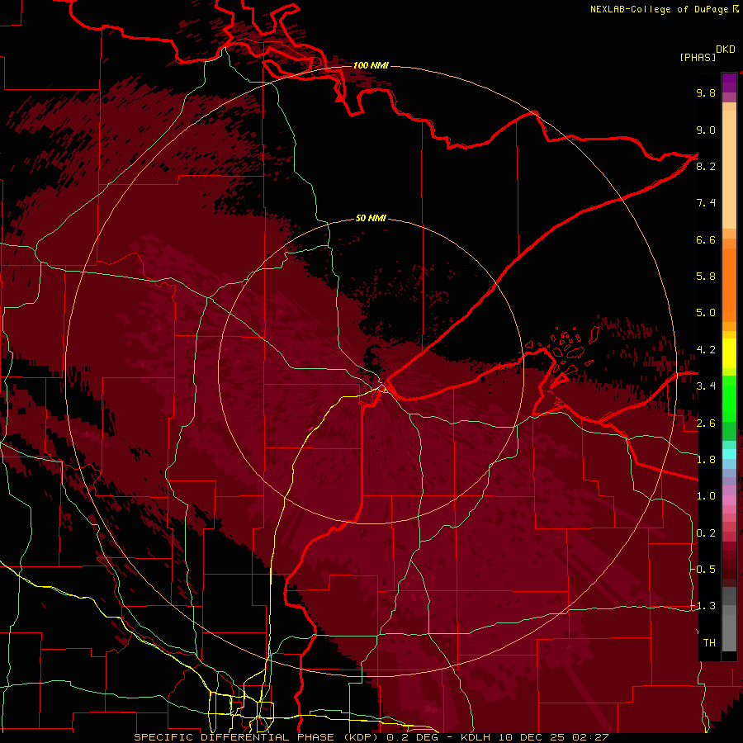The height and width of the screenshot is (743, 743).
Task: Click the 6.6 scale value
Action: pyautogui.click(x=706, y=239)
